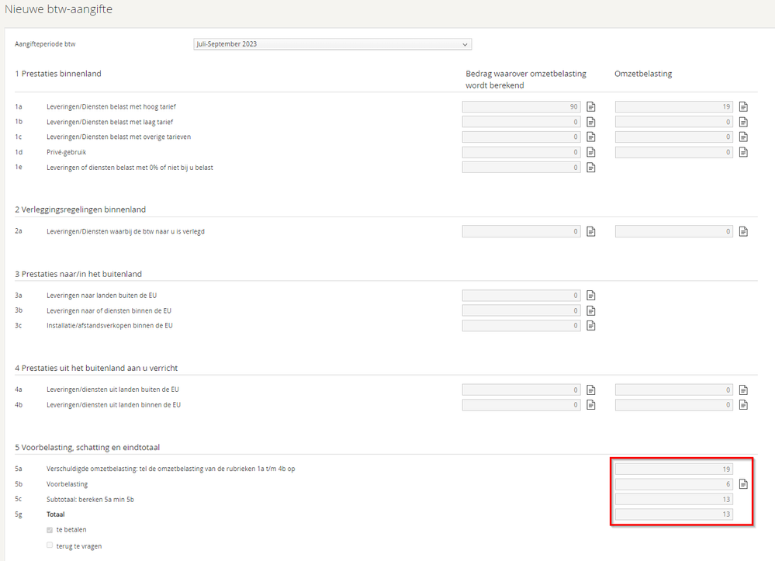The height and width of the screenshot is (561, 775).
Task: Open details icon for 4a omzetbelasting
Action: point(743,390)
